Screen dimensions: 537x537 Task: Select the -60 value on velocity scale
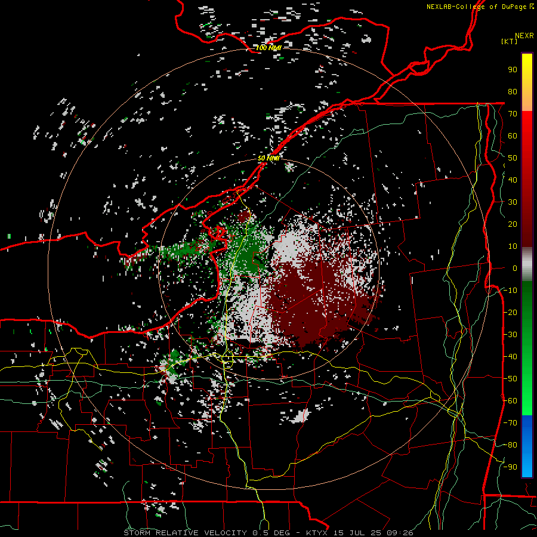click(510, 401)
